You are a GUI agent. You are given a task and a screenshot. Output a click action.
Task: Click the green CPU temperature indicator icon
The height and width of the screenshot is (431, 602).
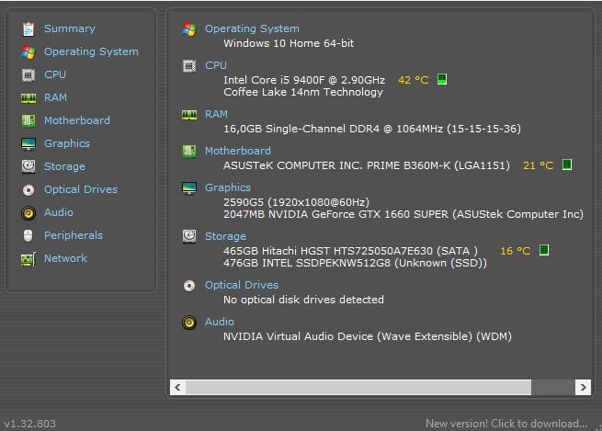(442, 80)
